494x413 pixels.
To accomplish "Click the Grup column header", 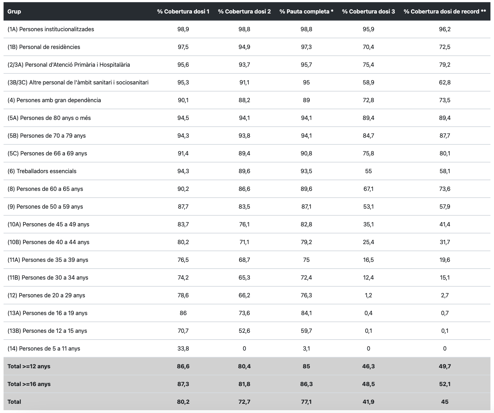I will tap(14, 11).
